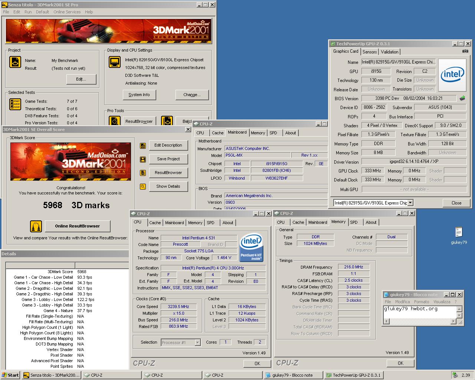Click the Save Project button
475x380 pixels.
tap(168, 159)
